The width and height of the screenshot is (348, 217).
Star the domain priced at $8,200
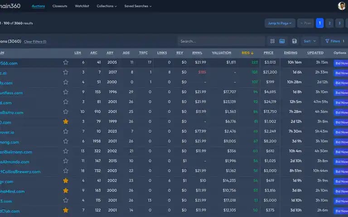click(x=65, y=141)
